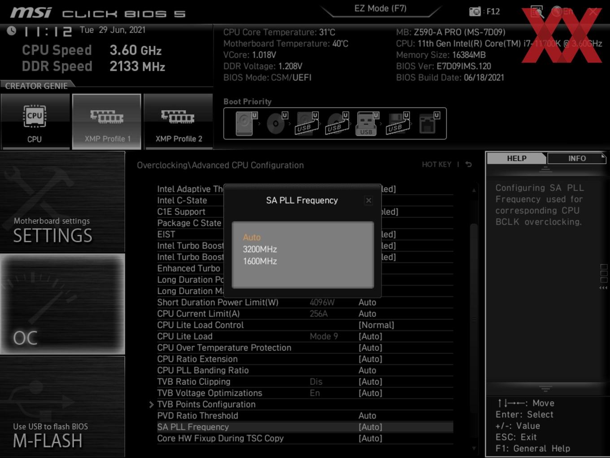
Task: Select the CPU Creator Genie profile
Action: pyautogui.click(x=35, y=121)
